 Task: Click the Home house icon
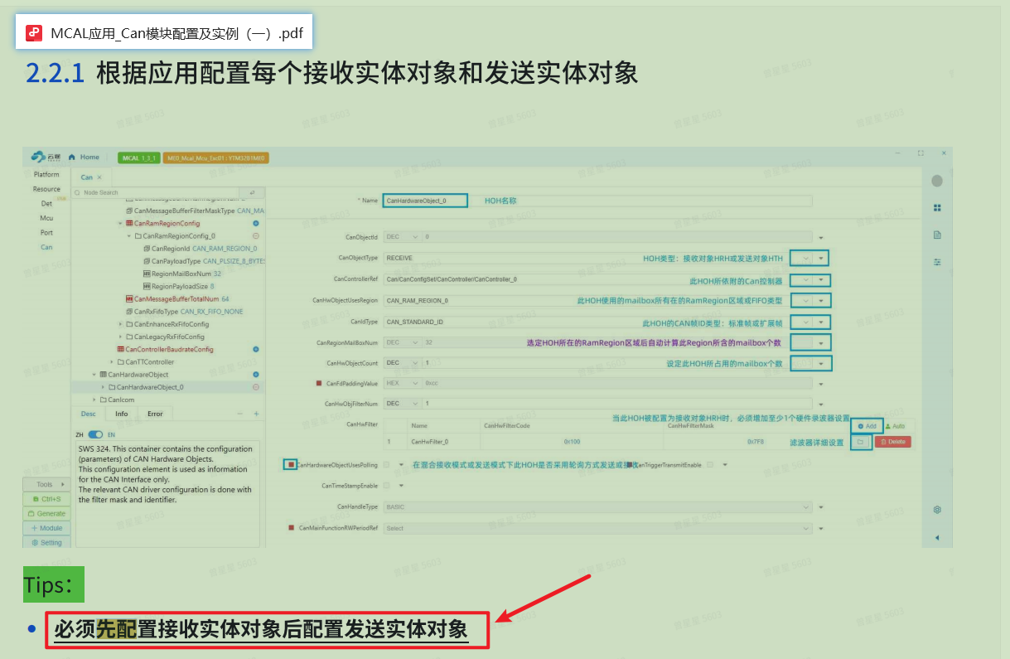click(73, 157)
